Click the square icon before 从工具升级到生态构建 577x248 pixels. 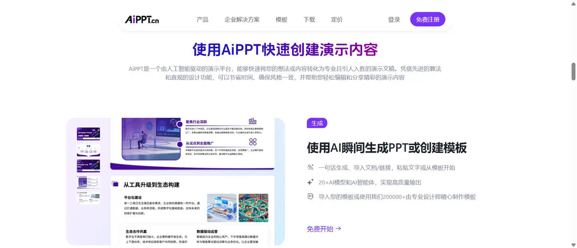point(115,184)
